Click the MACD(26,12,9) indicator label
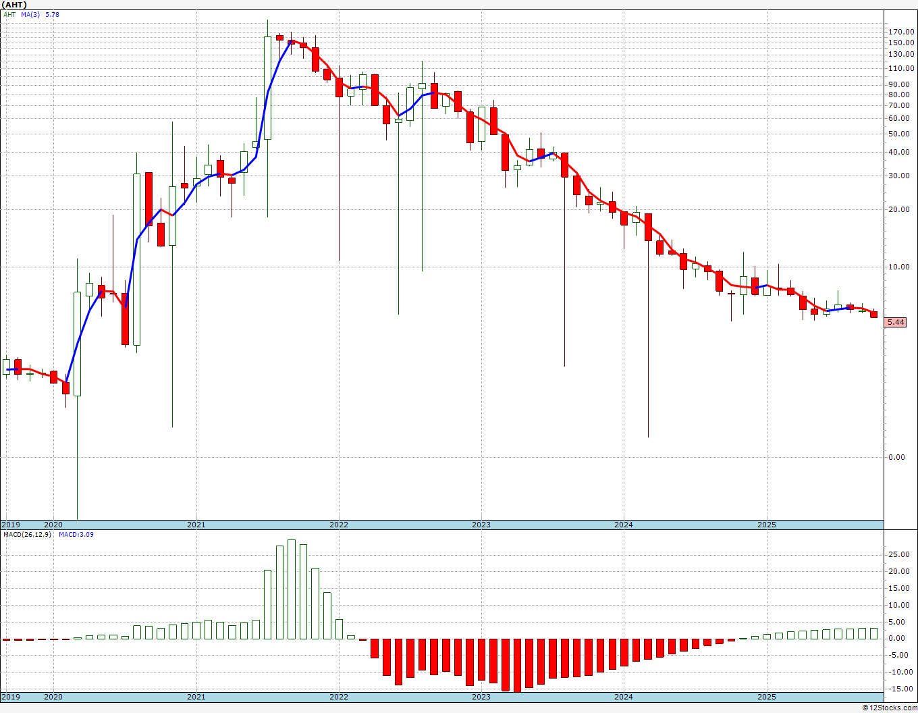This screenshot has width=918, height=713. [27, 535]
